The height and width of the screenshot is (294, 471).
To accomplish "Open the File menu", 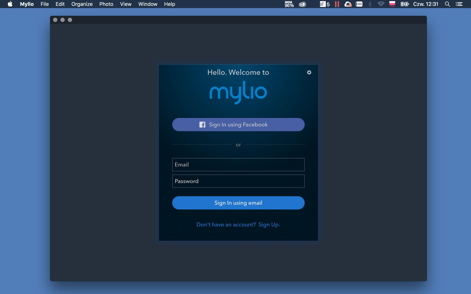I will coord(45,4).
